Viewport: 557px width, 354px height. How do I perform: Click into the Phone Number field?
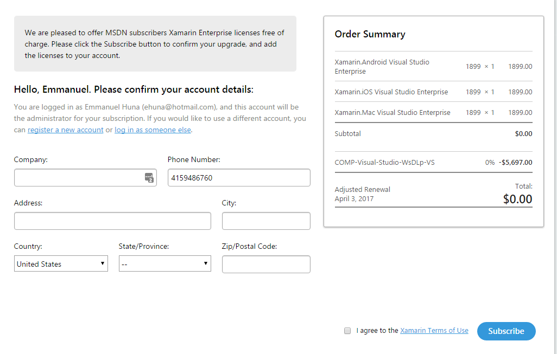pos(239,178)
